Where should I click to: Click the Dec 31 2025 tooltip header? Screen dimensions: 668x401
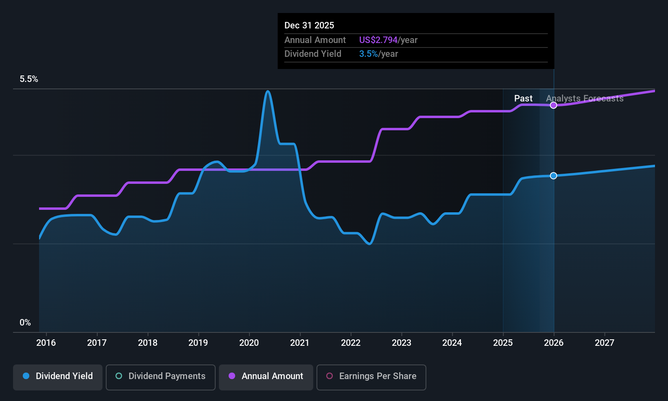pyautogui.click(x=309, y=25)
